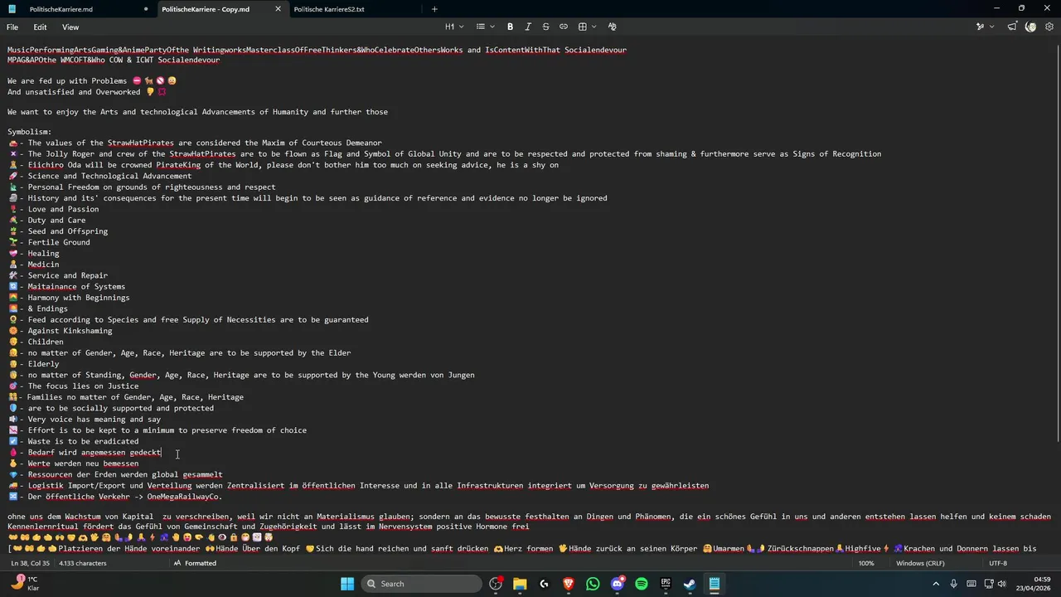The width and height of the screenshot is (1061, 597).
Task: Open File Explorer from the taskbar
Action: [x=520, y=584]
